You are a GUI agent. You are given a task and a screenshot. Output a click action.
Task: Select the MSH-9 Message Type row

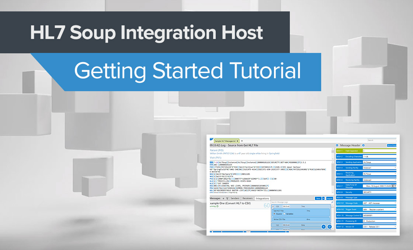(x=366, y=197)
